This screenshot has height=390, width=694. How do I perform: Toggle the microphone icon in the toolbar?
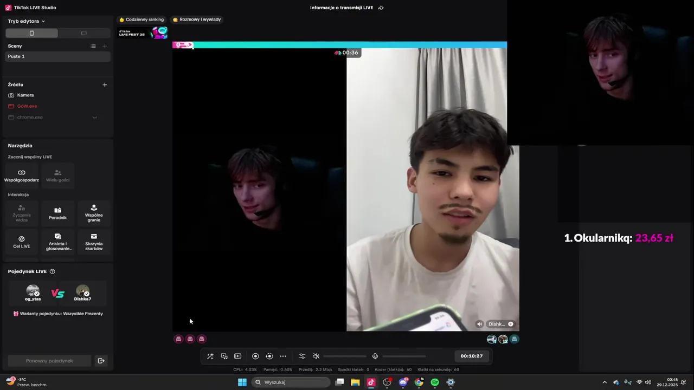(375, 356)
